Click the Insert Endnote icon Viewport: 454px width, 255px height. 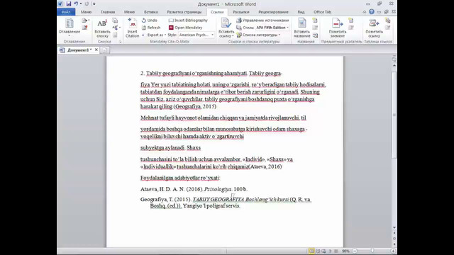[115, 21]
